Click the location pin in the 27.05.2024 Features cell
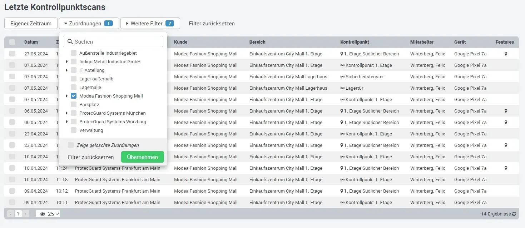This screenshot has width=525, height=228. click(x=506, y=54)
